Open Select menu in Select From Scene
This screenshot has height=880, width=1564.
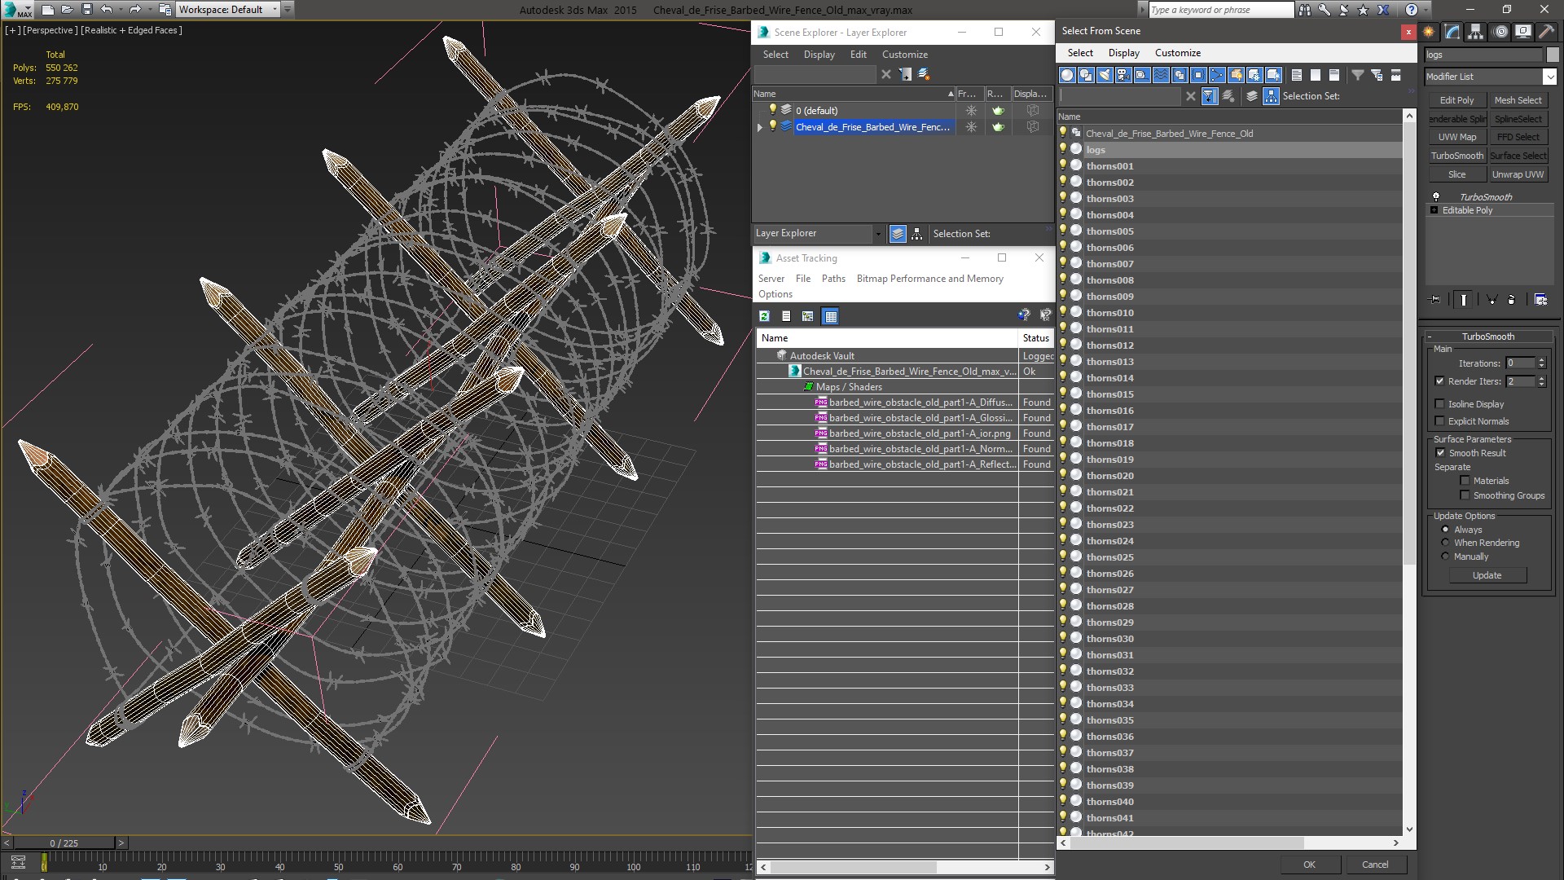click(x=1080, y=53)
